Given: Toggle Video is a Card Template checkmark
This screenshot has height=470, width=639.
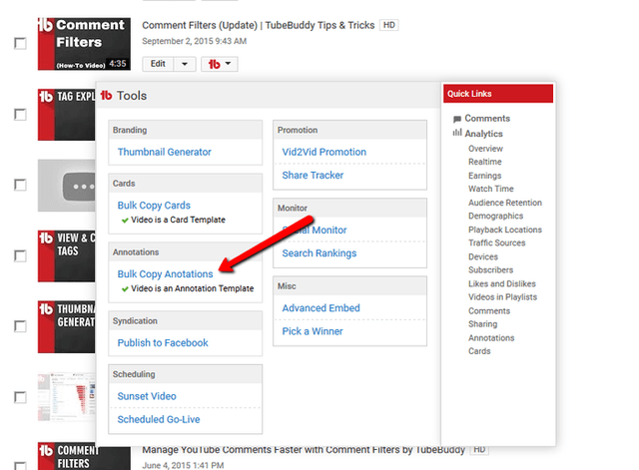Looking at the screenshot, I should [125, 221].
